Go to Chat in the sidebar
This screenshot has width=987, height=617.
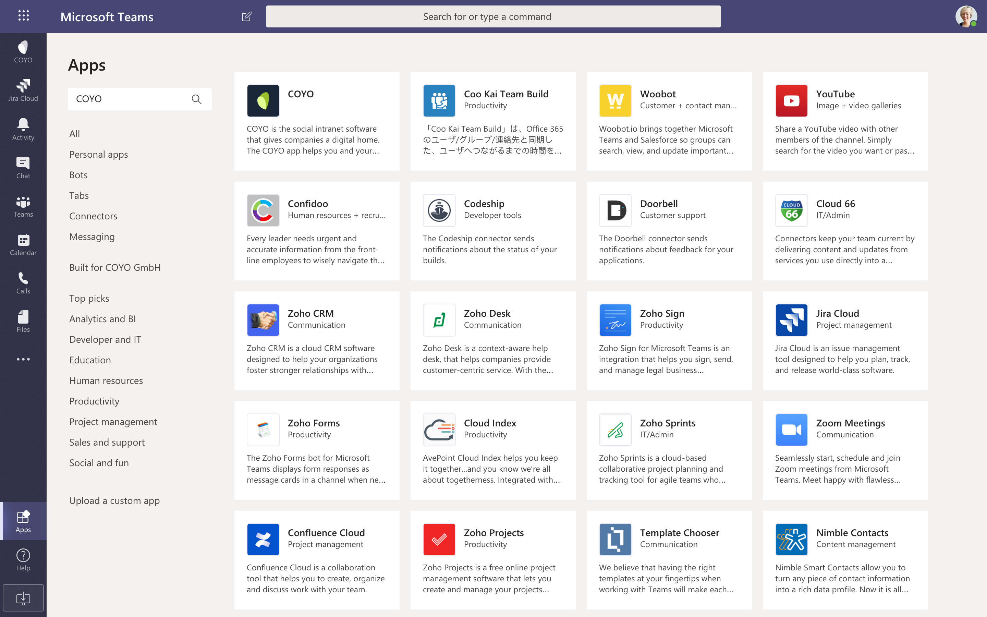pos(23,167)
